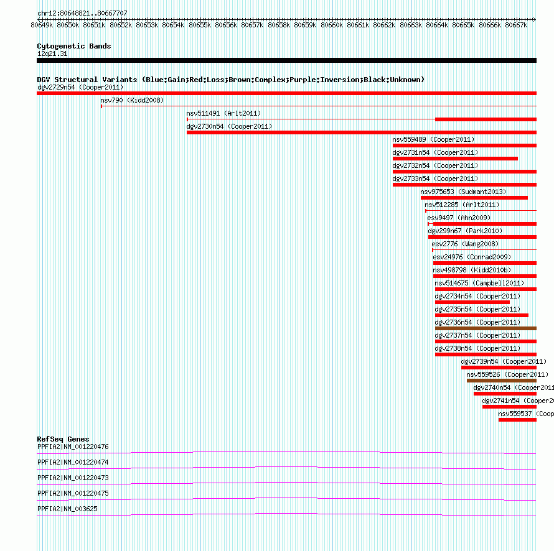Open nsv975653 (Sudmant2013) variant
This screenshot has width=554, height=551.
[x=463, y=192]
